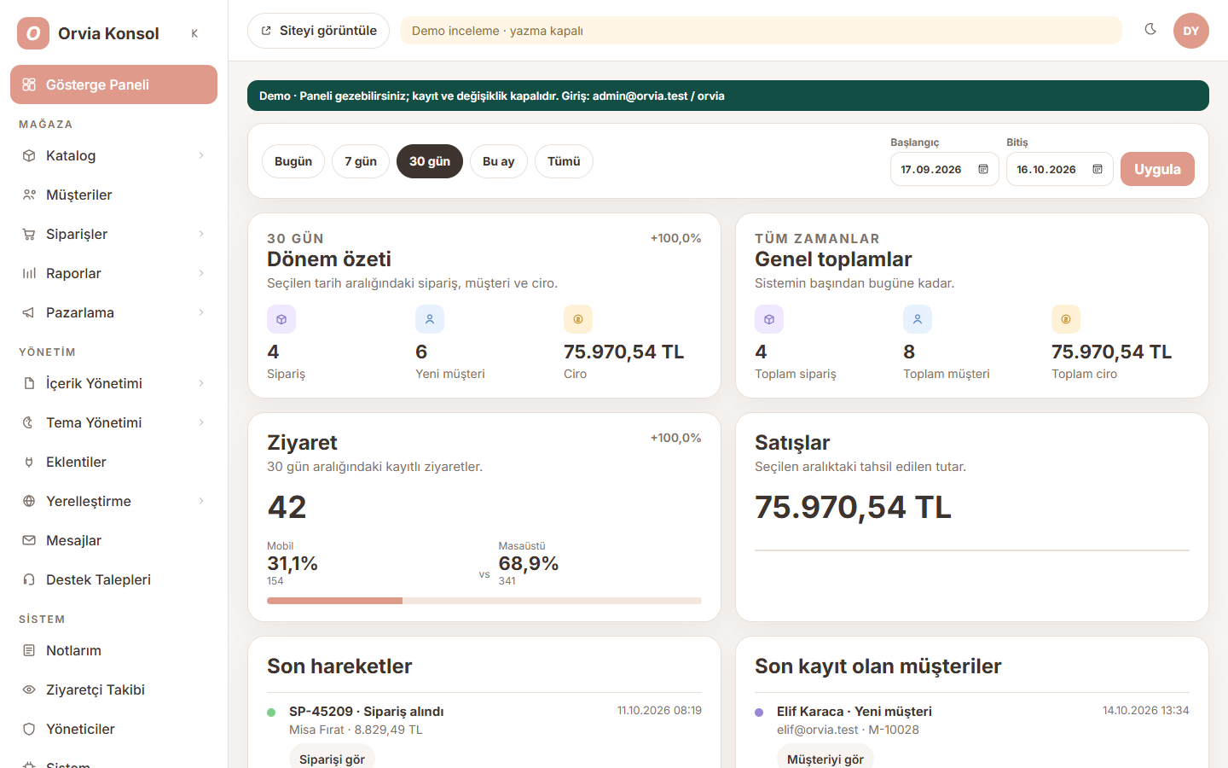Open Ziyaretçi Takibi in the sidebar
This screenshot has width=1228, height=768.
tap(113, 689)
